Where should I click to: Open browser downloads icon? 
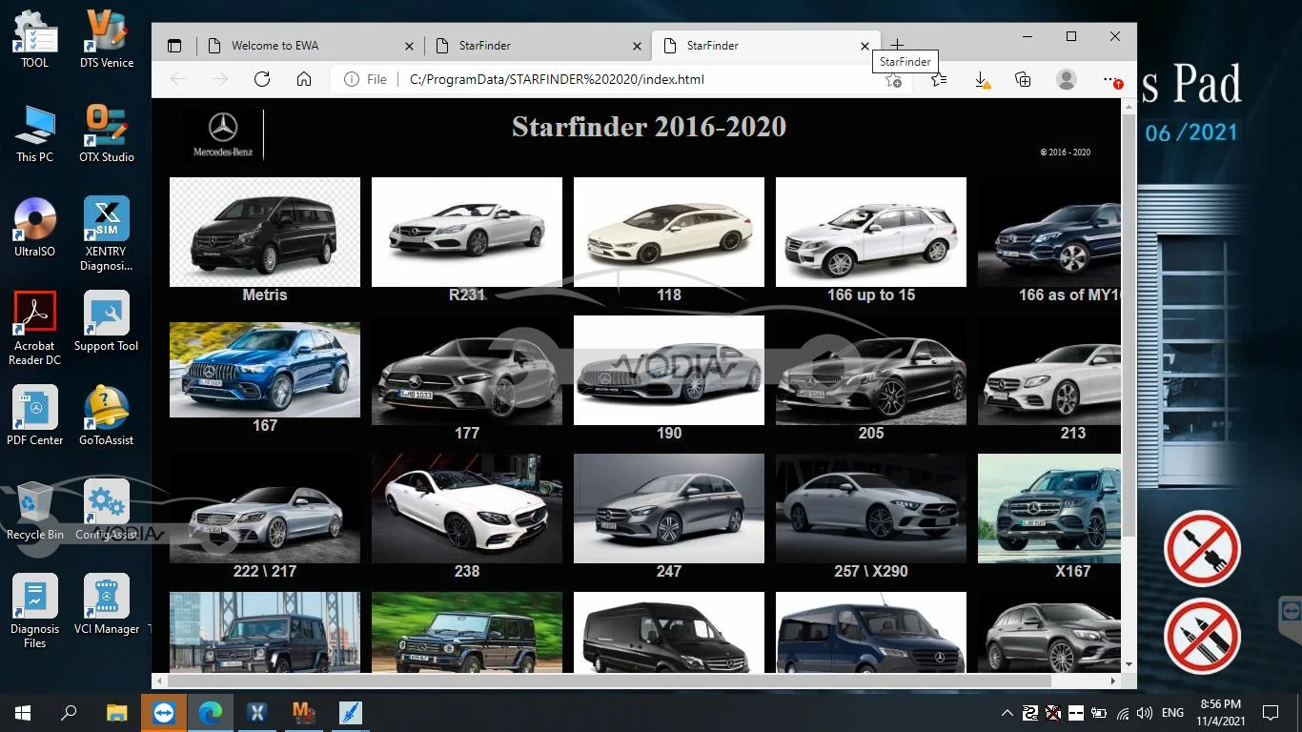pos(982,80)
